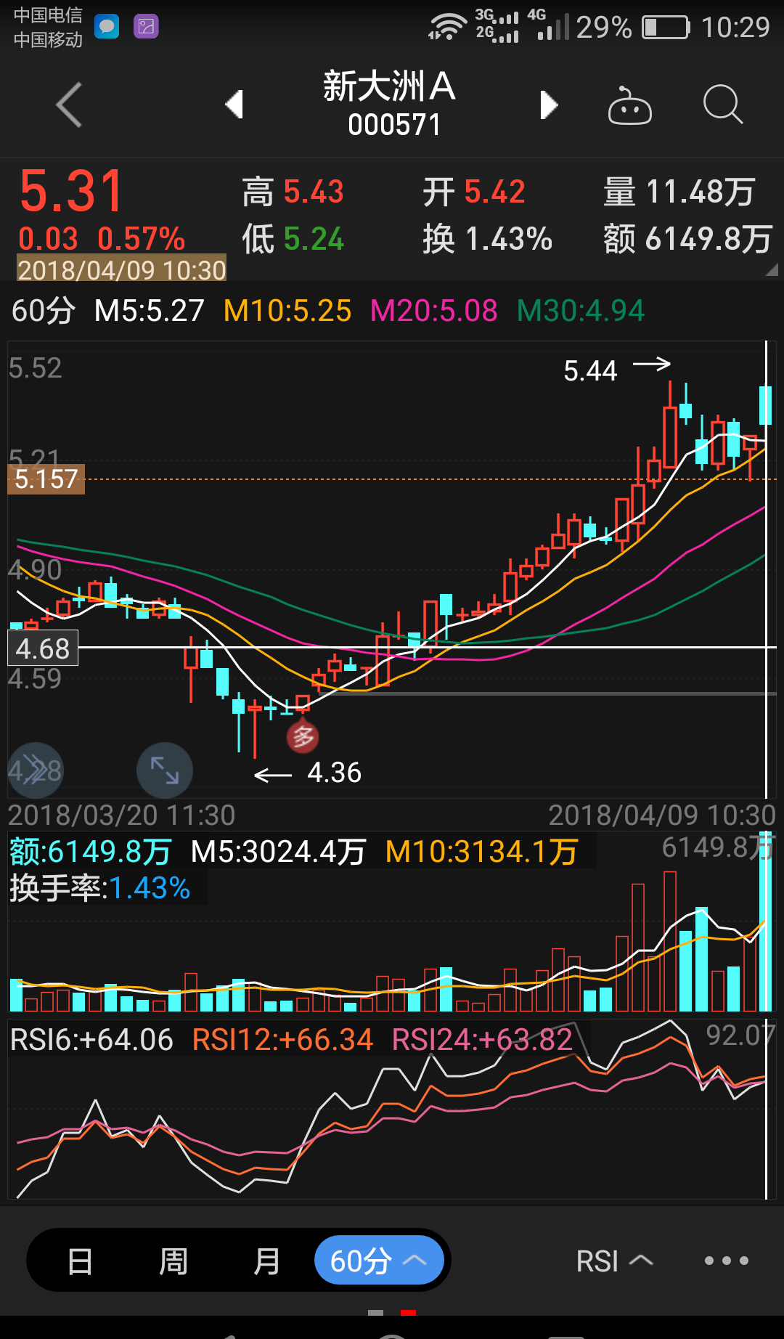Viewport: 784px width, 1339px height.
Task: Switch to weekly 周 chart
Action: (x=173, y=1261)
